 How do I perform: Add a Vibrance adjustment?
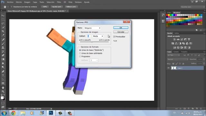189,39
